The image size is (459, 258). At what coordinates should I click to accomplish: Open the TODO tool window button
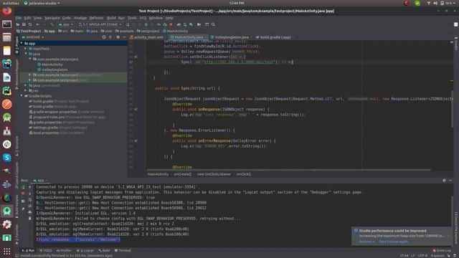pos(46,250)
